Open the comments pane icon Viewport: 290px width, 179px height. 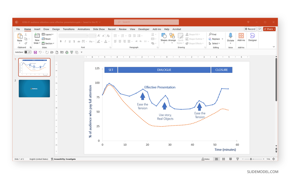(x=260, y=29)
